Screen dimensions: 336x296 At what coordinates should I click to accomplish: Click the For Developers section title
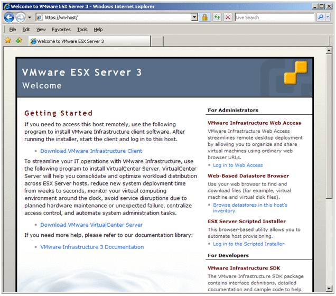(228, 256)
